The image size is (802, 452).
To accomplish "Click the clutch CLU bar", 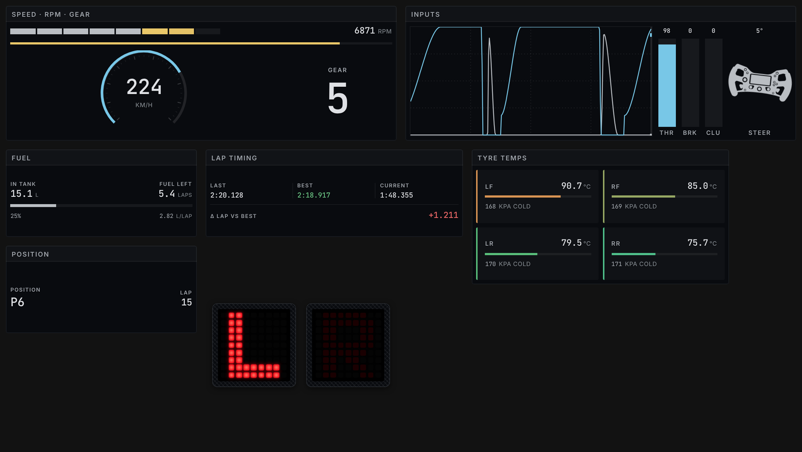I will [713, 83].
